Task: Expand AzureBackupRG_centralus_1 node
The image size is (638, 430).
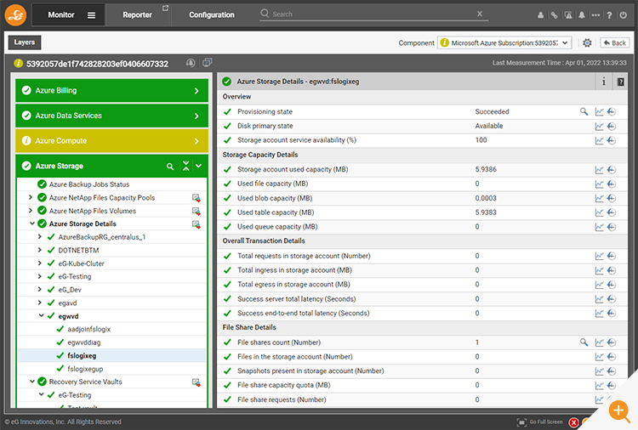Action: click(39, 236)
